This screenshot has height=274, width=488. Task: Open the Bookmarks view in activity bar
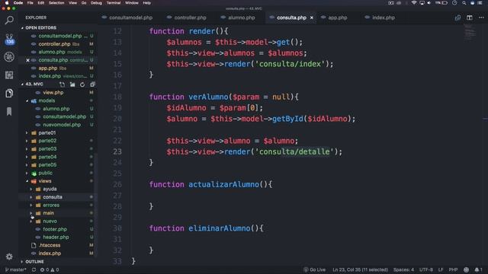click(x=9, y=111)
